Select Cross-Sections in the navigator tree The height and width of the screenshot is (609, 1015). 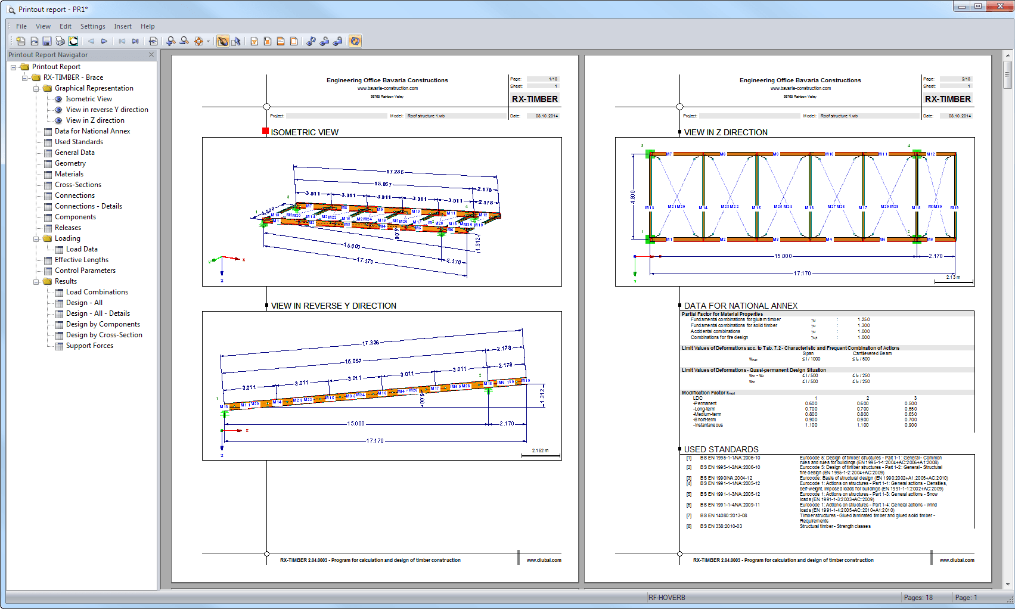click(78, 185)
